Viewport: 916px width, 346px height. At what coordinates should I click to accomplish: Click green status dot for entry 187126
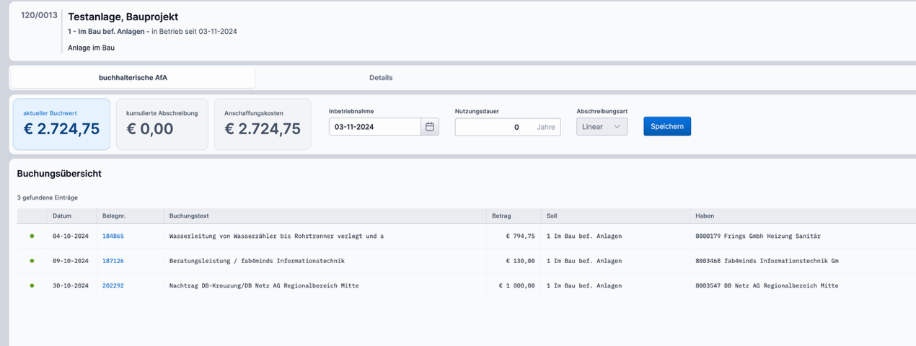tap(32, 260)
